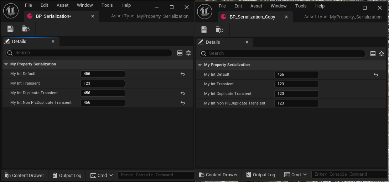Open the Asset menu in the left window
Viewport: 389px width, 182px height.
(x=63, y=5)
